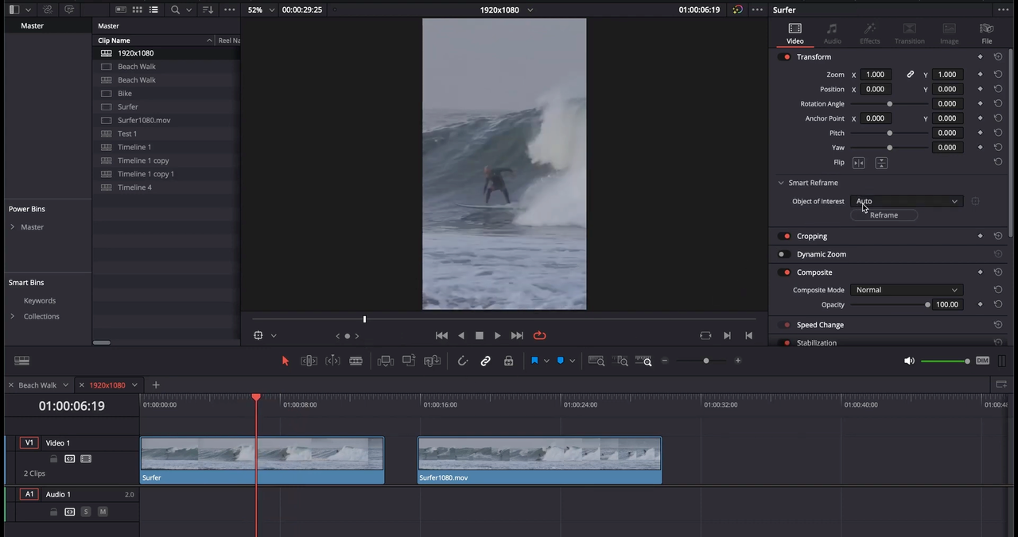
Task: Click the blue flag icon
Action: (534, 361)
